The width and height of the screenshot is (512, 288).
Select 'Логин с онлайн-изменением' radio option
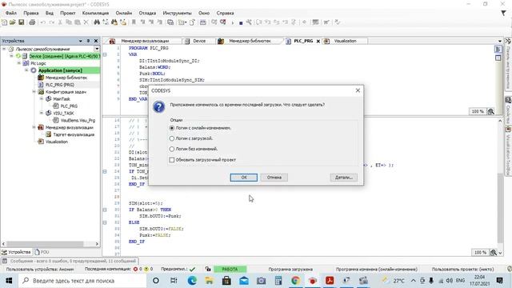point(172,128)
